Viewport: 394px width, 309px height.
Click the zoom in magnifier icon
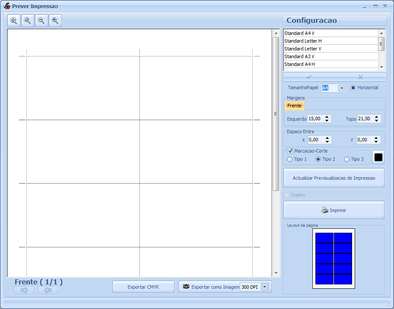[55, 21]
